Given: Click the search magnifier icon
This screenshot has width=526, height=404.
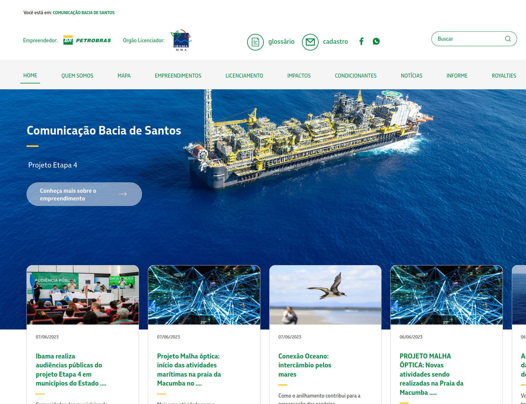Looking at the screenshot, I should point(508,39).
